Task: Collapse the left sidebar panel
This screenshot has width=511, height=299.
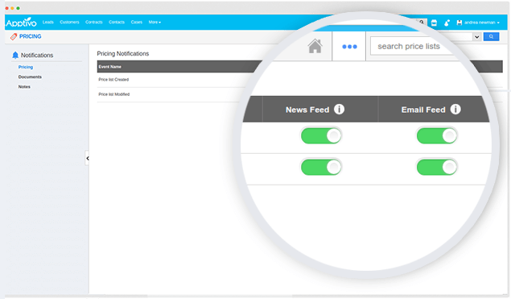Action: (x=87, y=158)
